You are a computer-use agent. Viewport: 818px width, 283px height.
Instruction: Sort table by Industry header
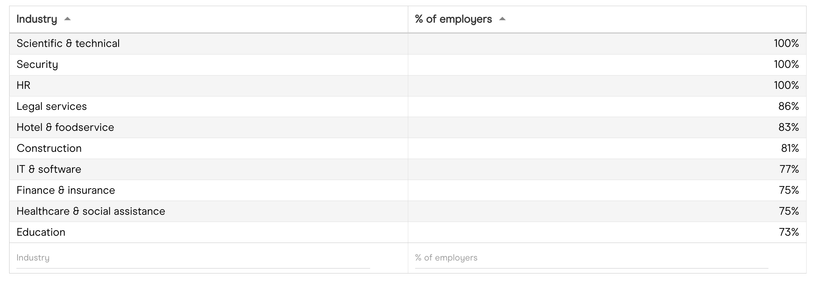click(37, 19)
